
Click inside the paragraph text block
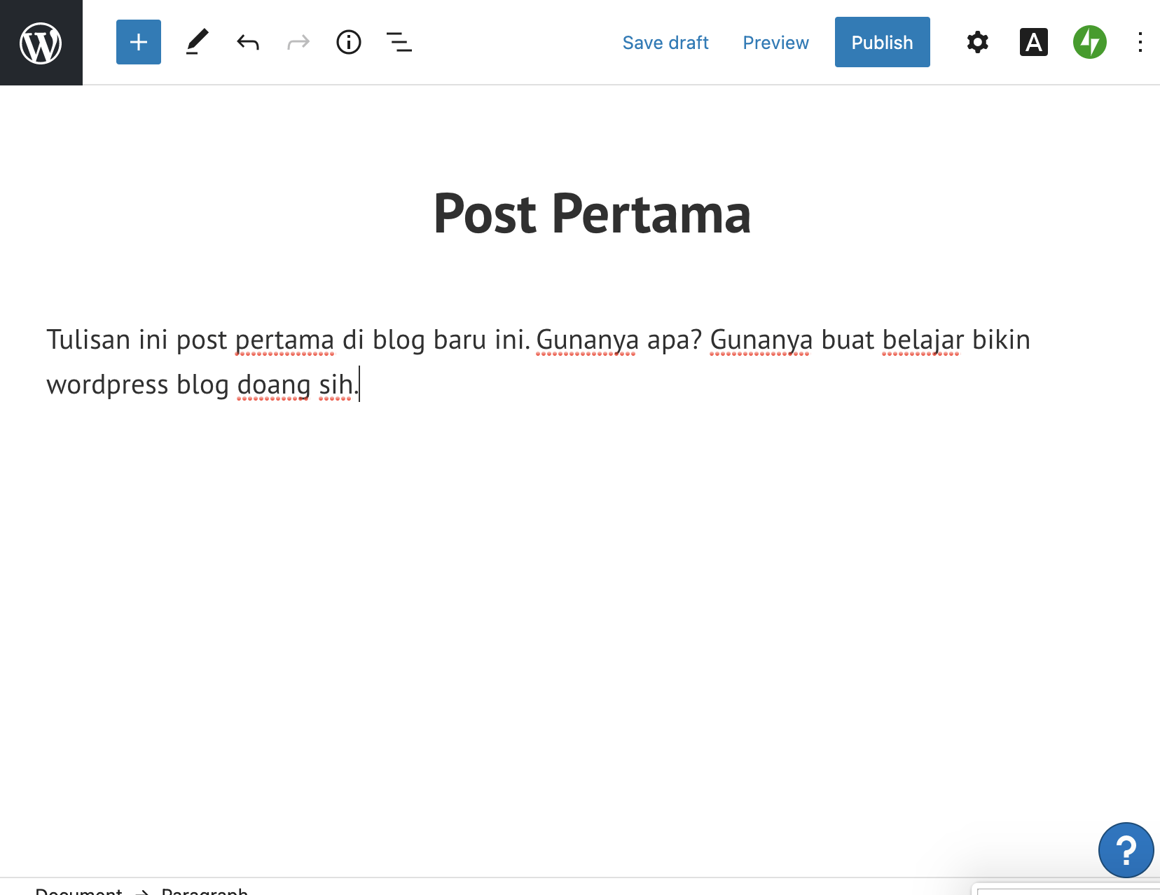coord(538,362)
